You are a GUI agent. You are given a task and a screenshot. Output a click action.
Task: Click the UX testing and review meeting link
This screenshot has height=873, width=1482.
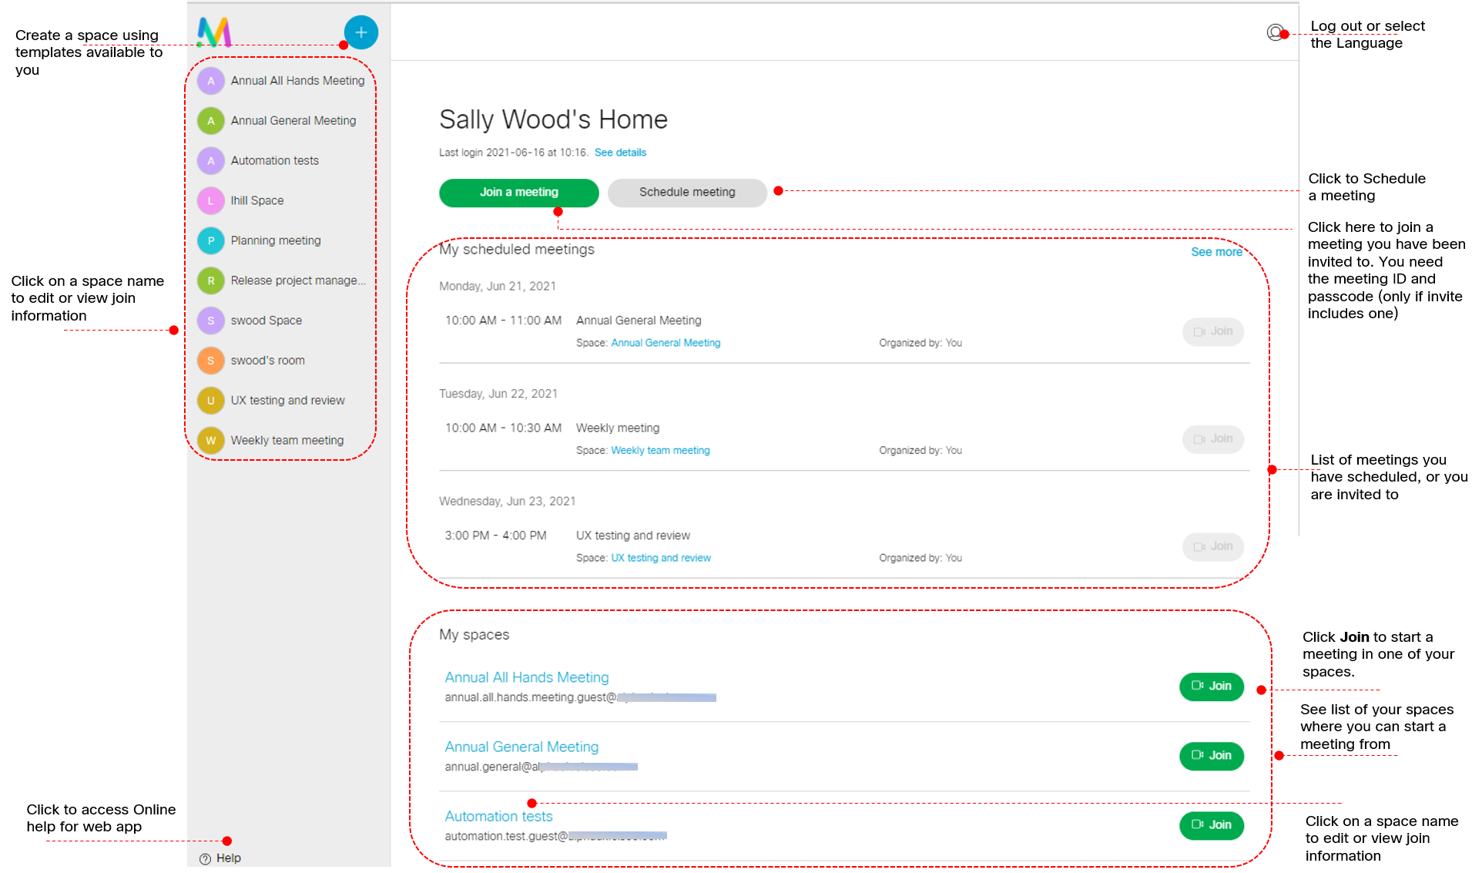click(662, 558)
